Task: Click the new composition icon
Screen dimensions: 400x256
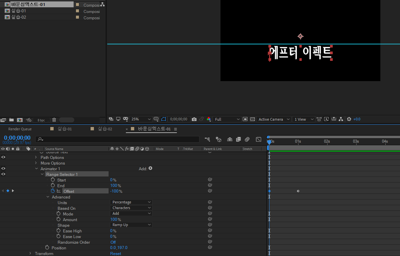Action: 20,120
